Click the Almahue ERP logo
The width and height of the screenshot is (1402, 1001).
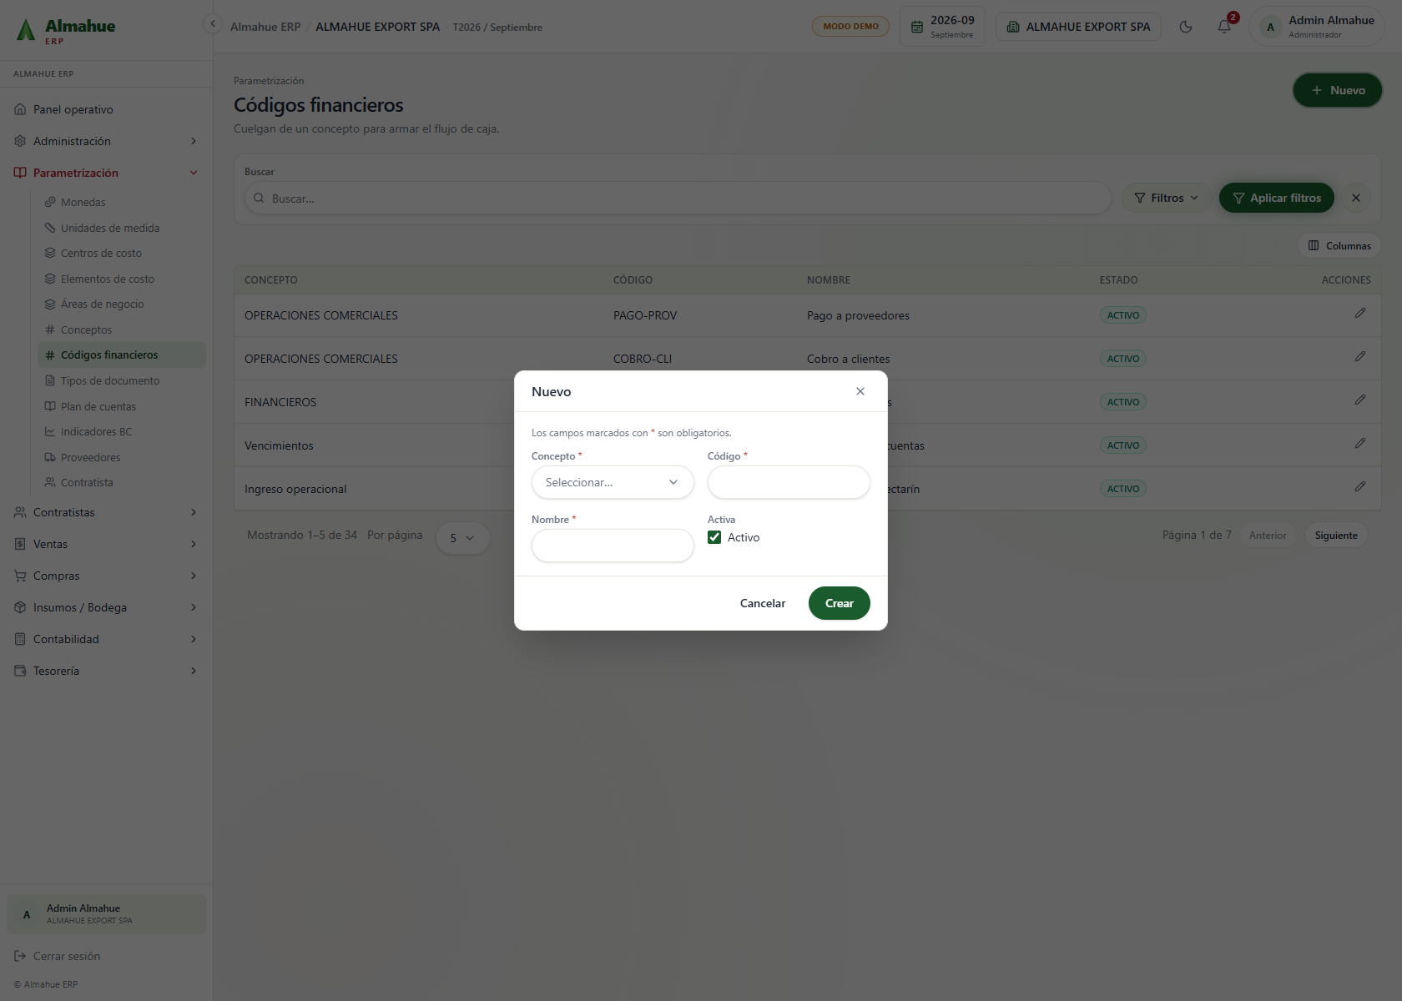(66, 31)
